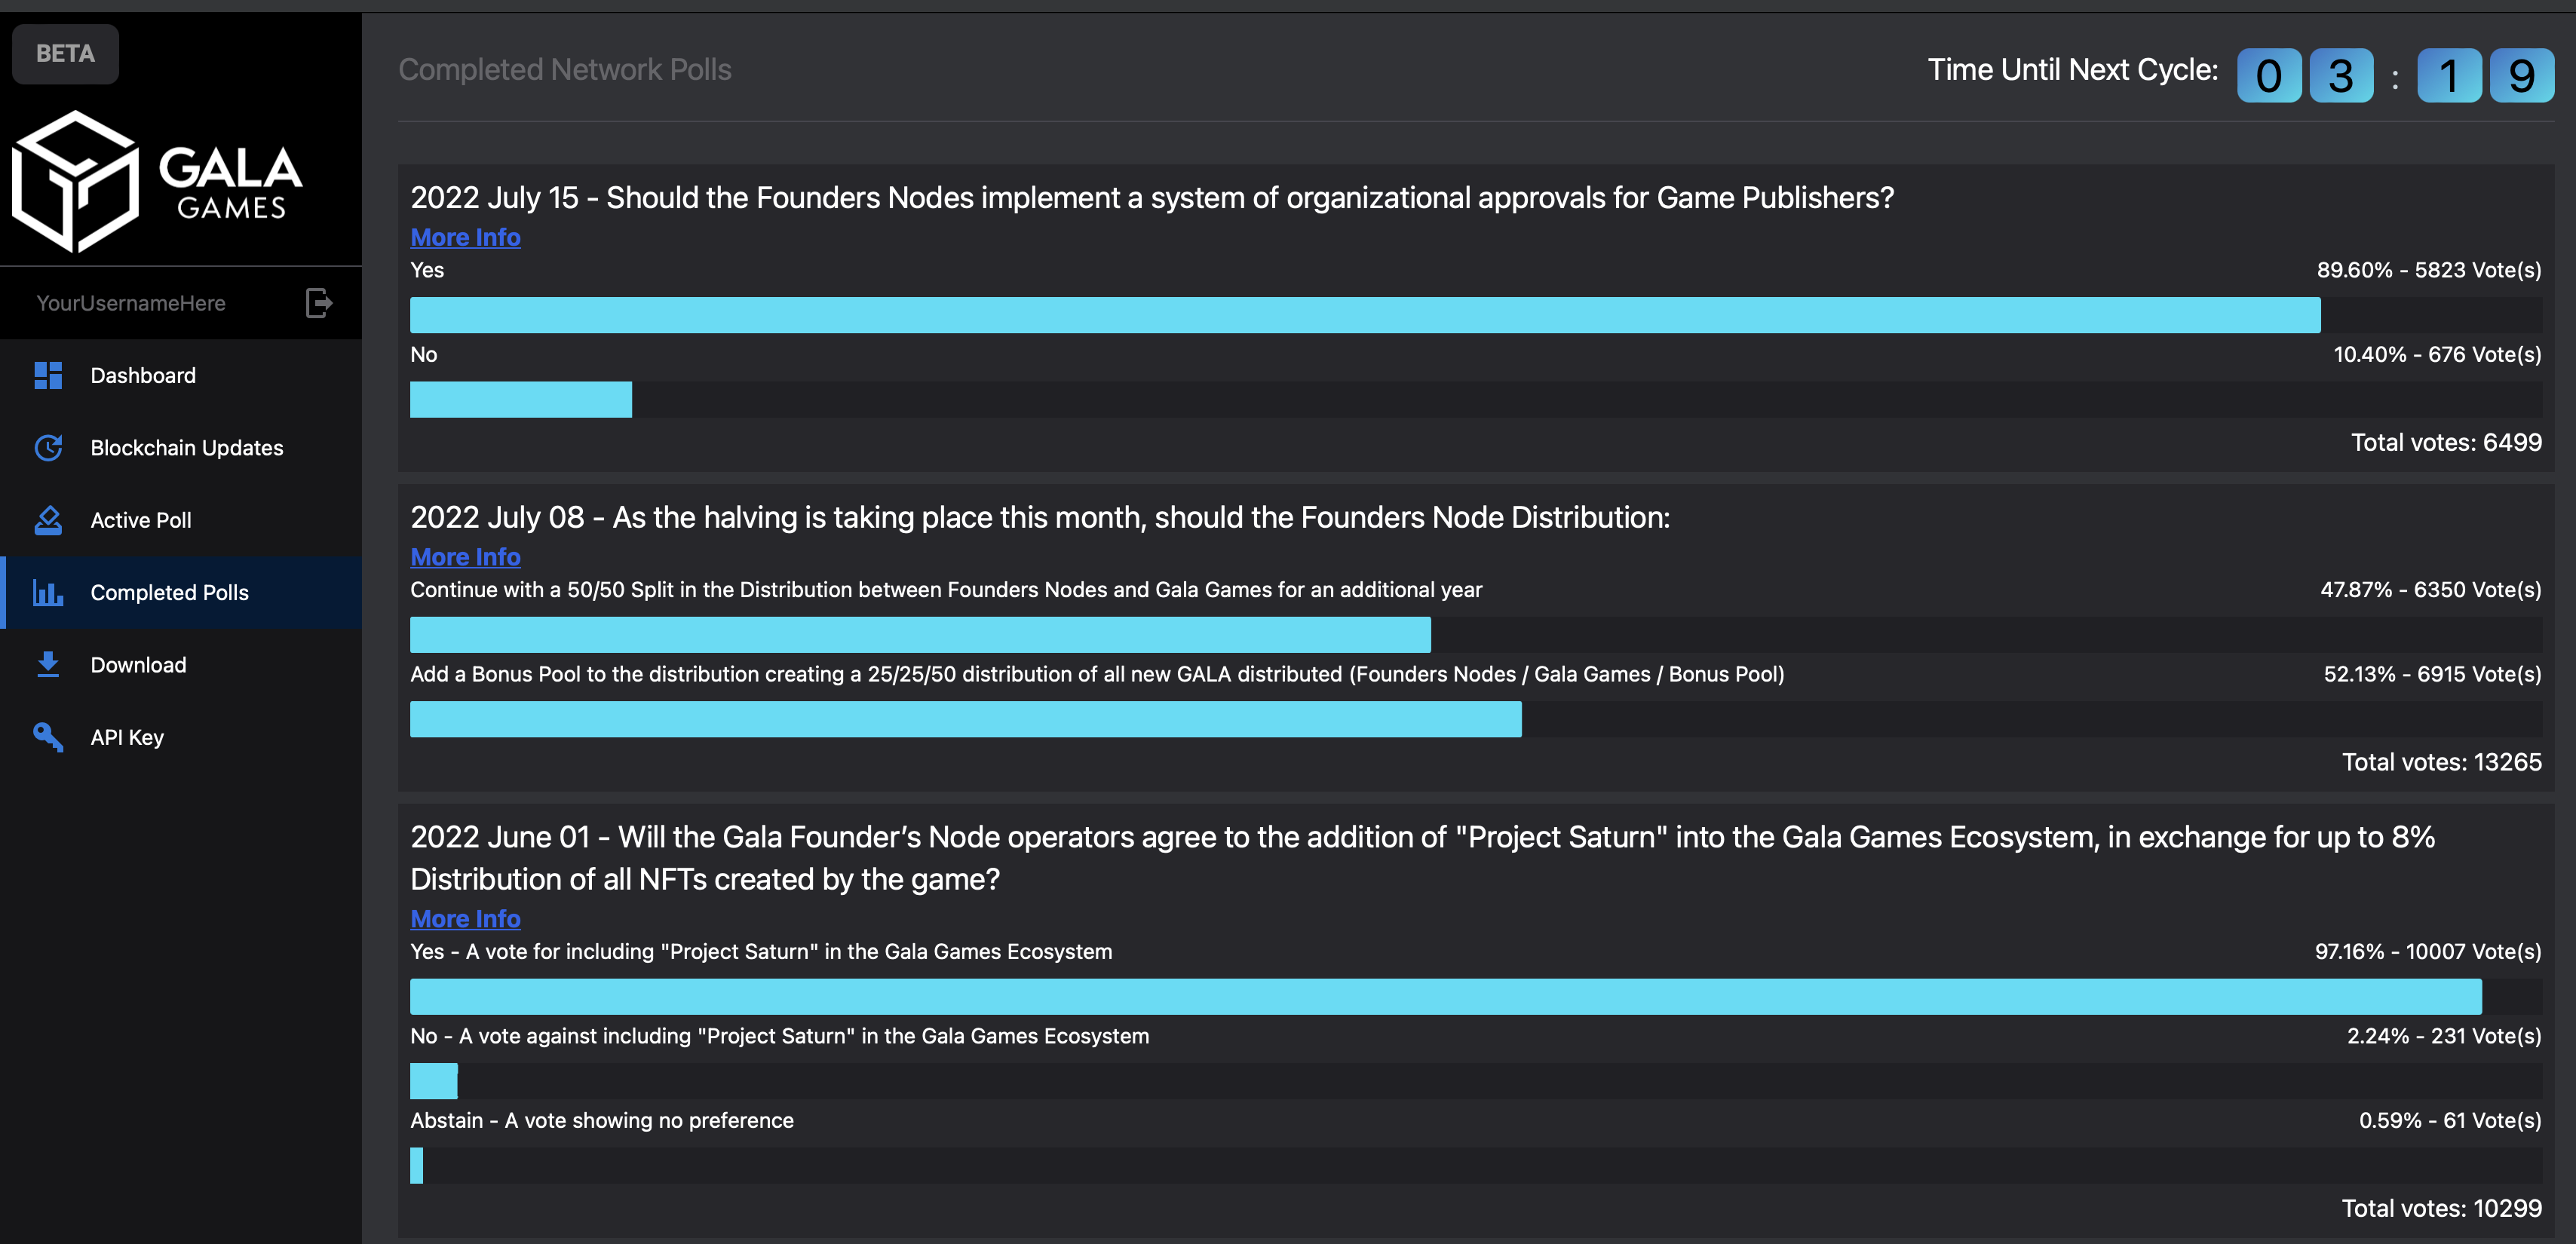Click the 'No - A vote against including' option
This screenshot has height=1244, width=2576.
[x=779, y=1036]
